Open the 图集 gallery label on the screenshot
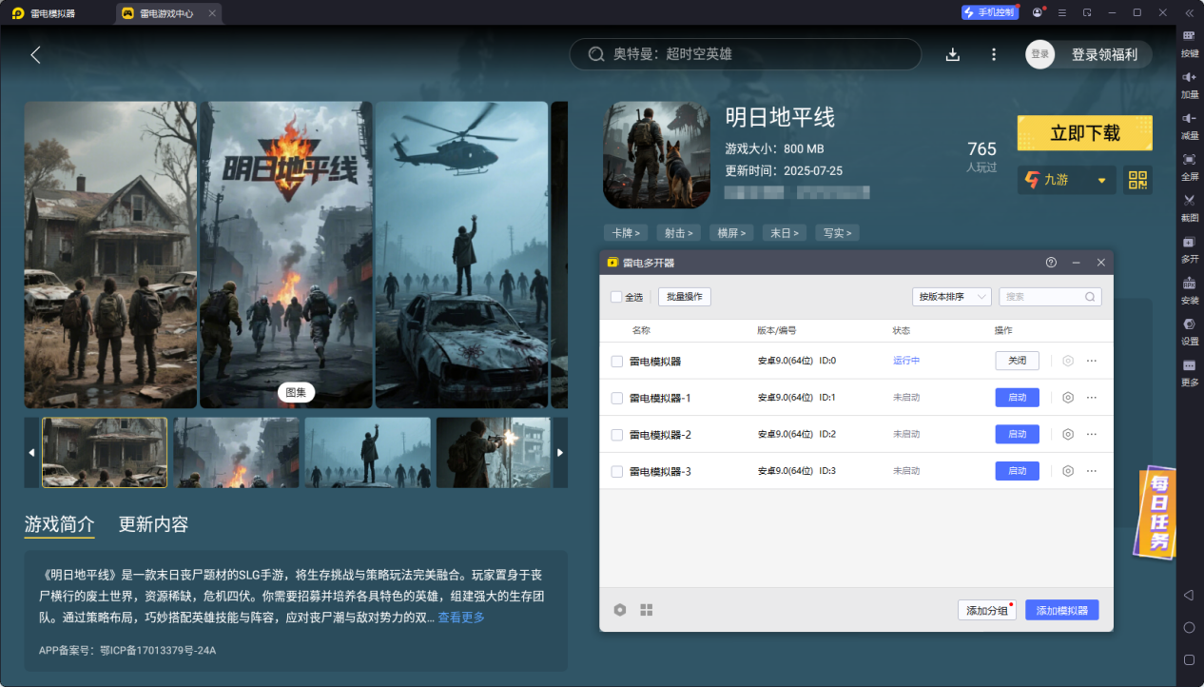This screenshot has width=1204, height=687. [296, 392]
